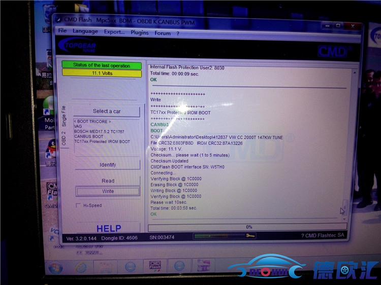
Task: Click 'Writing Block @ 1C0000' log line
Action: tap(174, 190)
